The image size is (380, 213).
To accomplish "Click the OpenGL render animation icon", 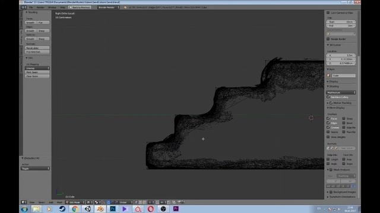I will [x=183, y=202].
